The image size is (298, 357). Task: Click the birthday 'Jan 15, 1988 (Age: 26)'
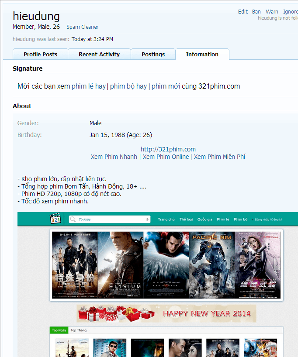(x=121, y=135)
